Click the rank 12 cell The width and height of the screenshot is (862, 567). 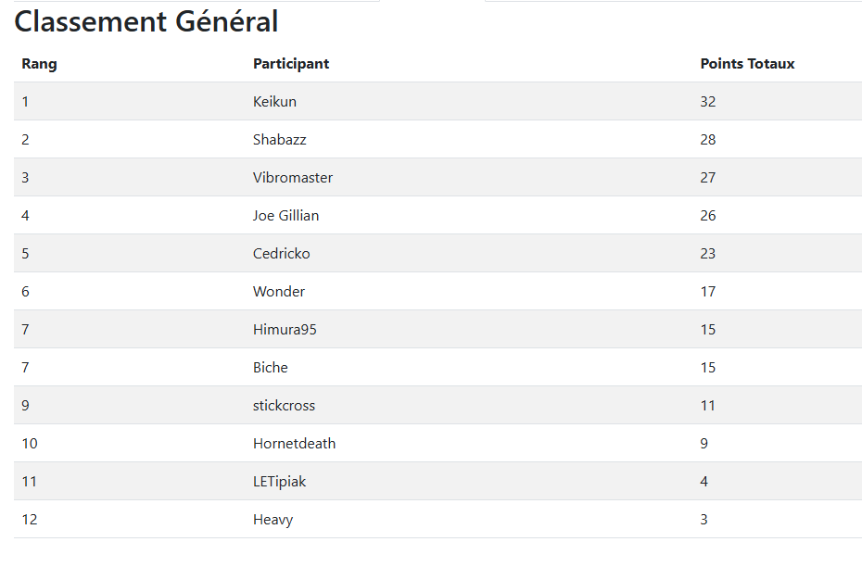click(x=30, y=520)
